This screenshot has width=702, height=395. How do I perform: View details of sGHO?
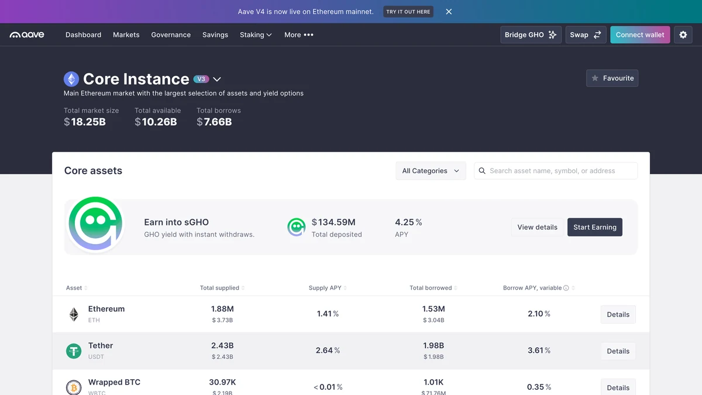[x=537, y=227]
